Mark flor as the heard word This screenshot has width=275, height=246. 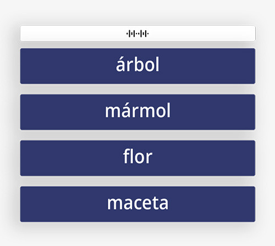pyautogui.click(x=137, y=158)
